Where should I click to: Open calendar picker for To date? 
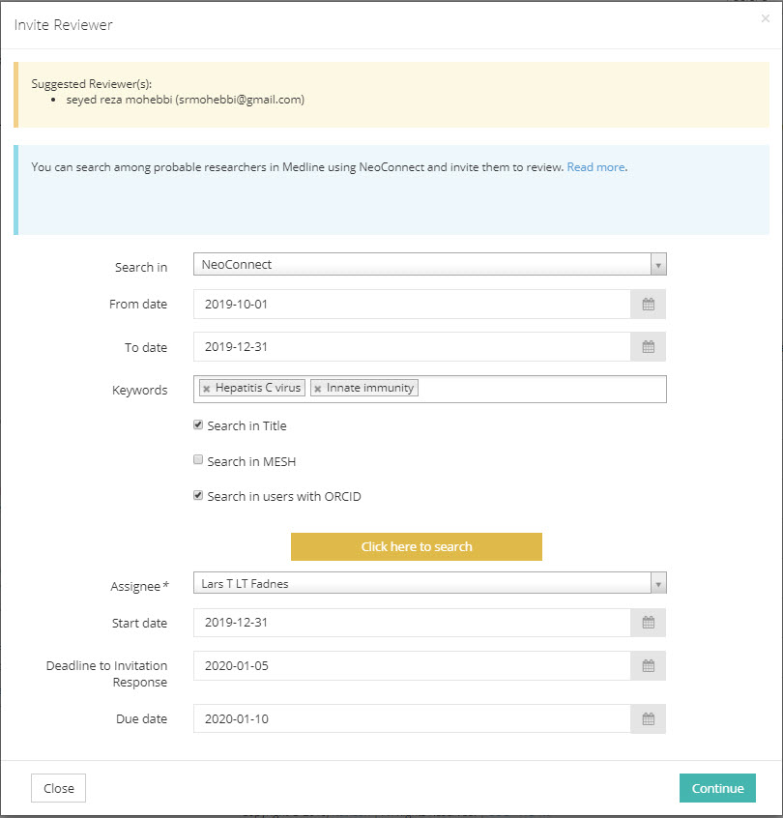[x=648, y=347]
